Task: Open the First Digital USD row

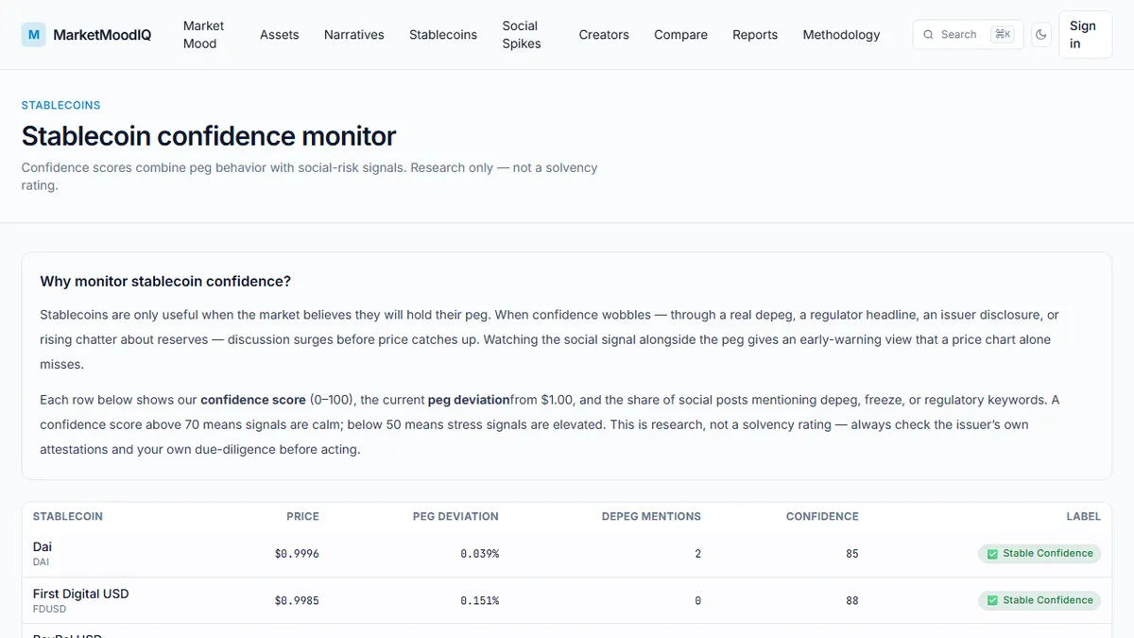Action: pyautogui.click(x=567, y=600)
